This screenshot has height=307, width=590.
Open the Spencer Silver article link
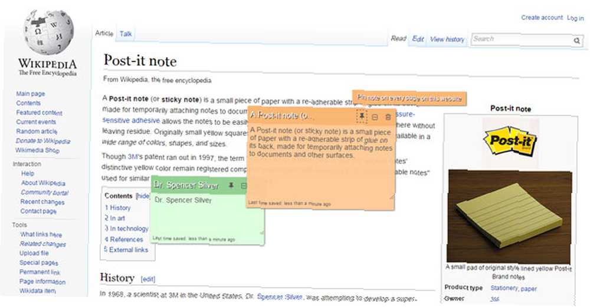279,297
